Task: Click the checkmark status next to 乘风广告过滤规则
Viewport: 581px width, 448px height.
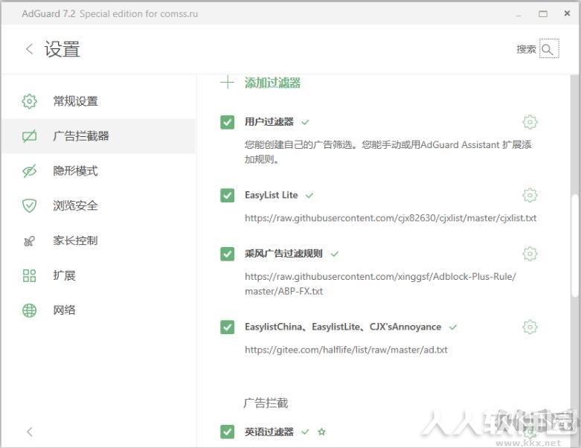Action: pyautogui.click(x=335, y=254)
